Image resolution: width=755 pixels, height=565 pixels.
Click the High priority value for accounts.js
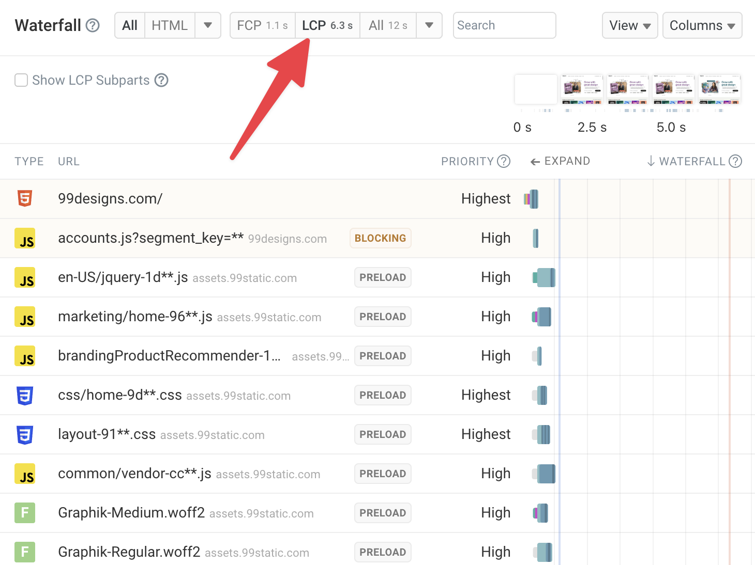point(495,238)
